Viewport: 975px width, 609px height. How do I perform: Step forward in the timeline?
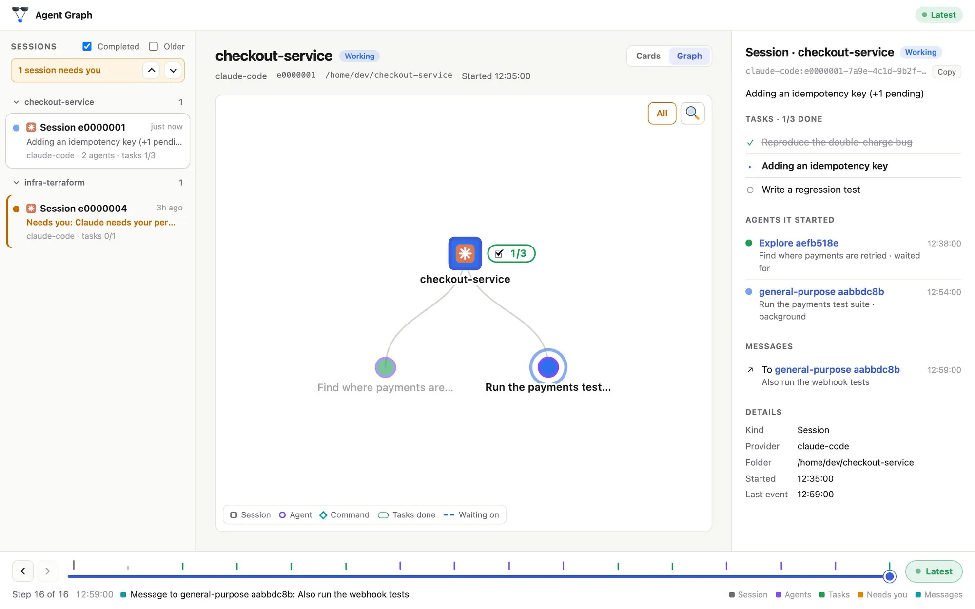[47, 571]
